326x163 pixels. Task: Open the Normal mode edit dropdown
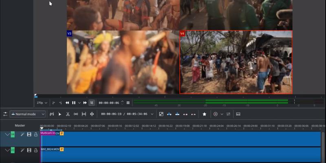tap(28, 114)
